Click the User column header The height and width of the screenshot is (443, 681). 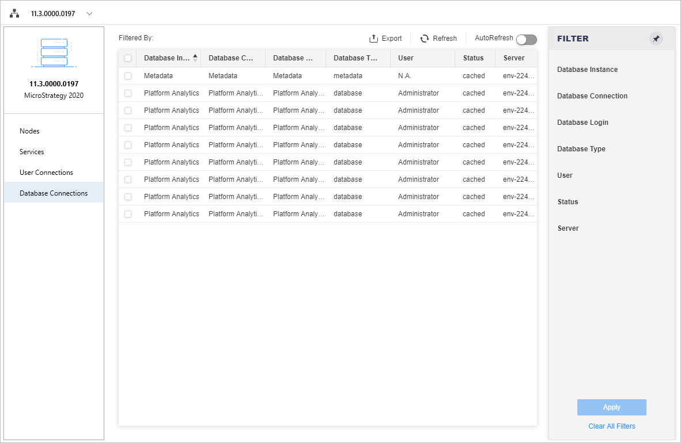(406, 58)
